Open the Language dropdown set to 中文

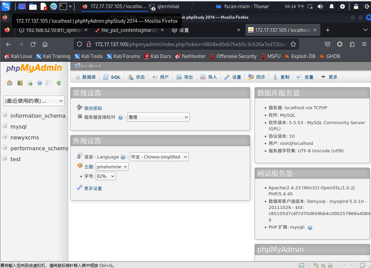pos(159,157)
